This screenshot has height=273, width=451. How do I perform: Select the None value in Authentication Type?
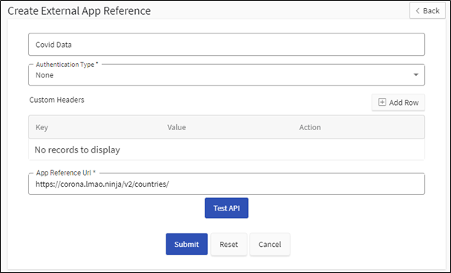[x=45, y=75]
